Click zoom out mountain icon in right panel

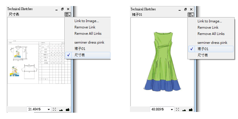click(184, 110)
